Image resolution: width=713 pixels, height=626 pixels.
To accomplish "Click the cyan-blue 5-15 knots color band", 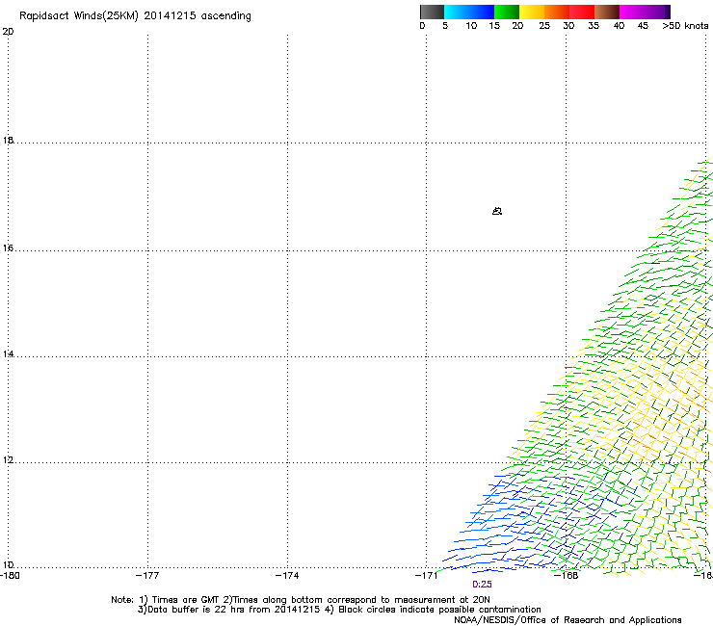I will (469, 12).
